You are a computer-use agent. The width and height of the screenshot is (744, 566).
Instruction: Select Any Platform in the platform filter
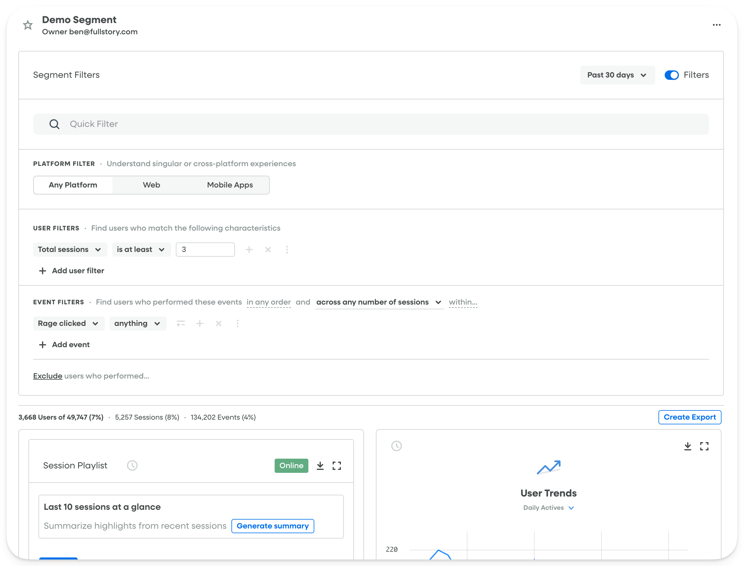tap(73, 185)
